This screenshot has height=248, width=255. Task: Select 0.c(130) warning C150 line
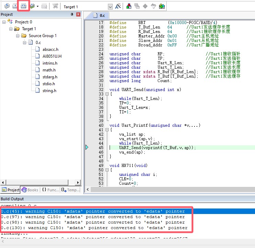94,228
